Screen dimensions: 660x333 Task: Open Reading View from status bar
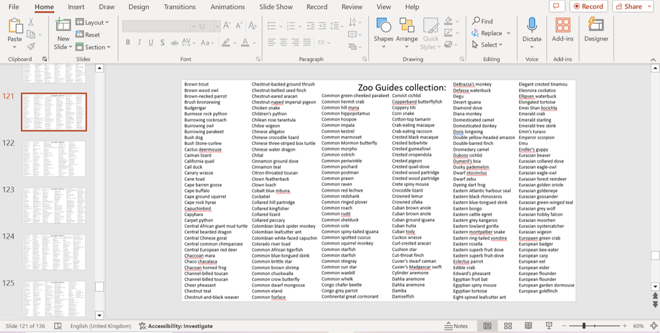tap(528, 326)
